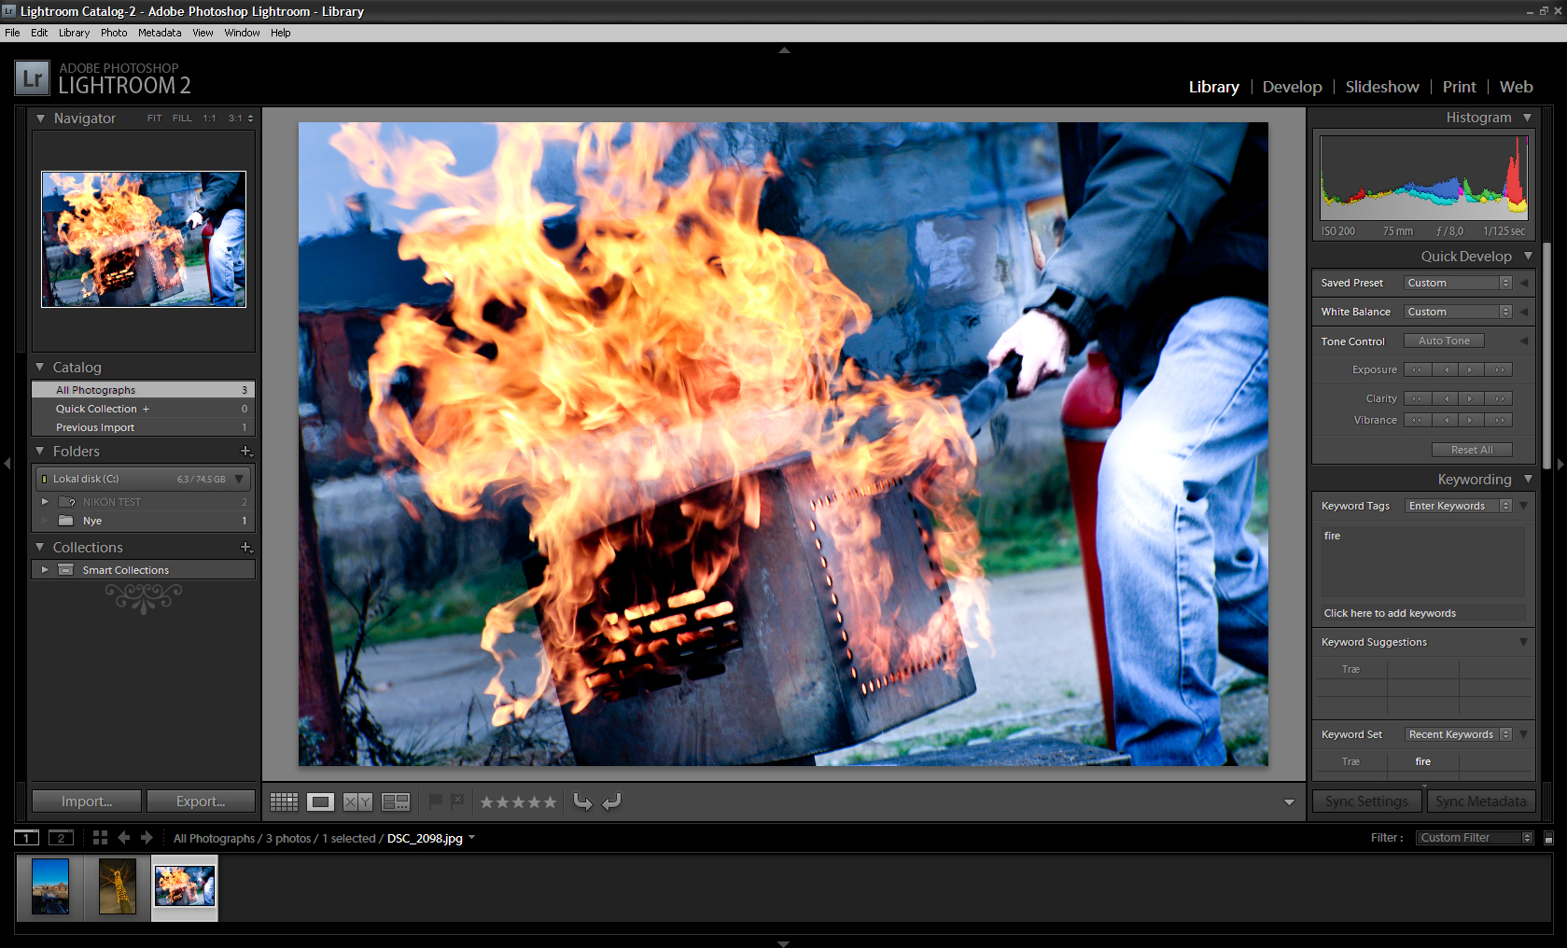Click the Nye folder icon
The image size is (1567, 948).
tap(66, 521)
